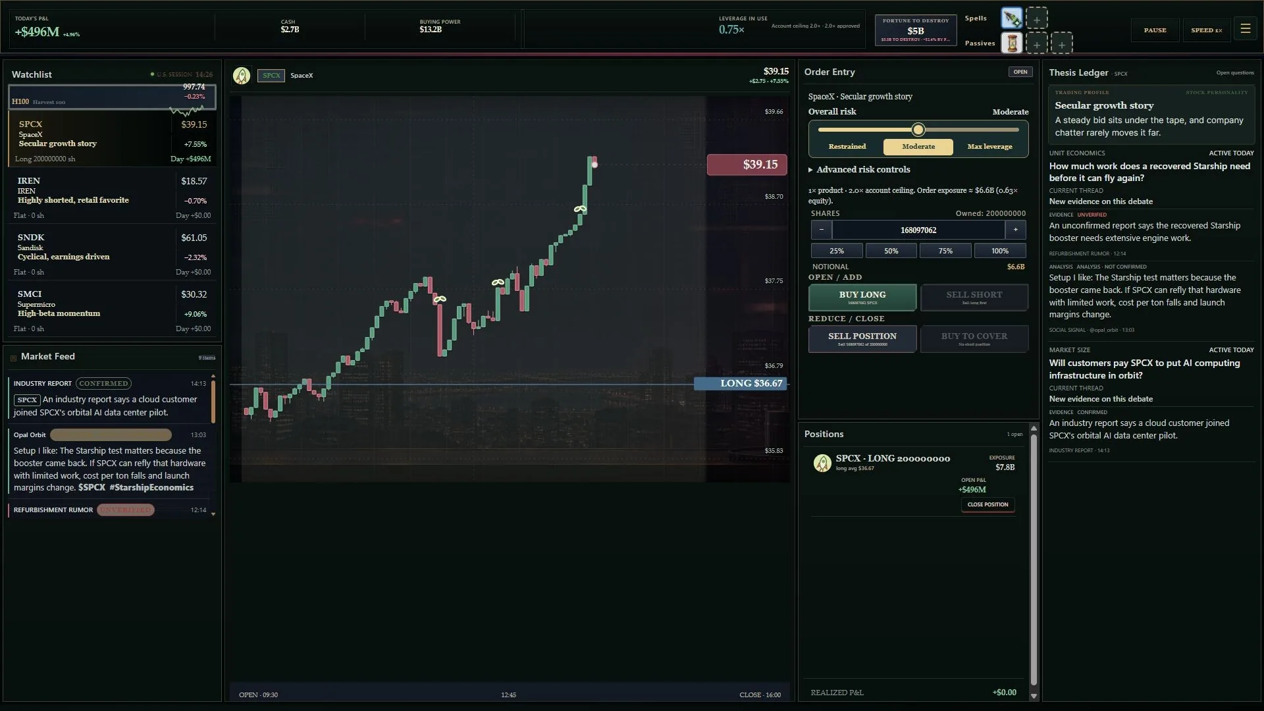The height and width of the screenshot is (711, 1264).
Task: Expand Advanced risk controls
Action: tap(859, 170)
